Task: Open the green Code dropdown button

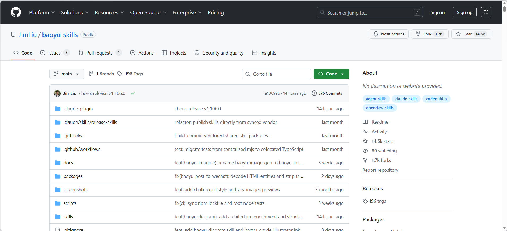Action: (331, 74)
